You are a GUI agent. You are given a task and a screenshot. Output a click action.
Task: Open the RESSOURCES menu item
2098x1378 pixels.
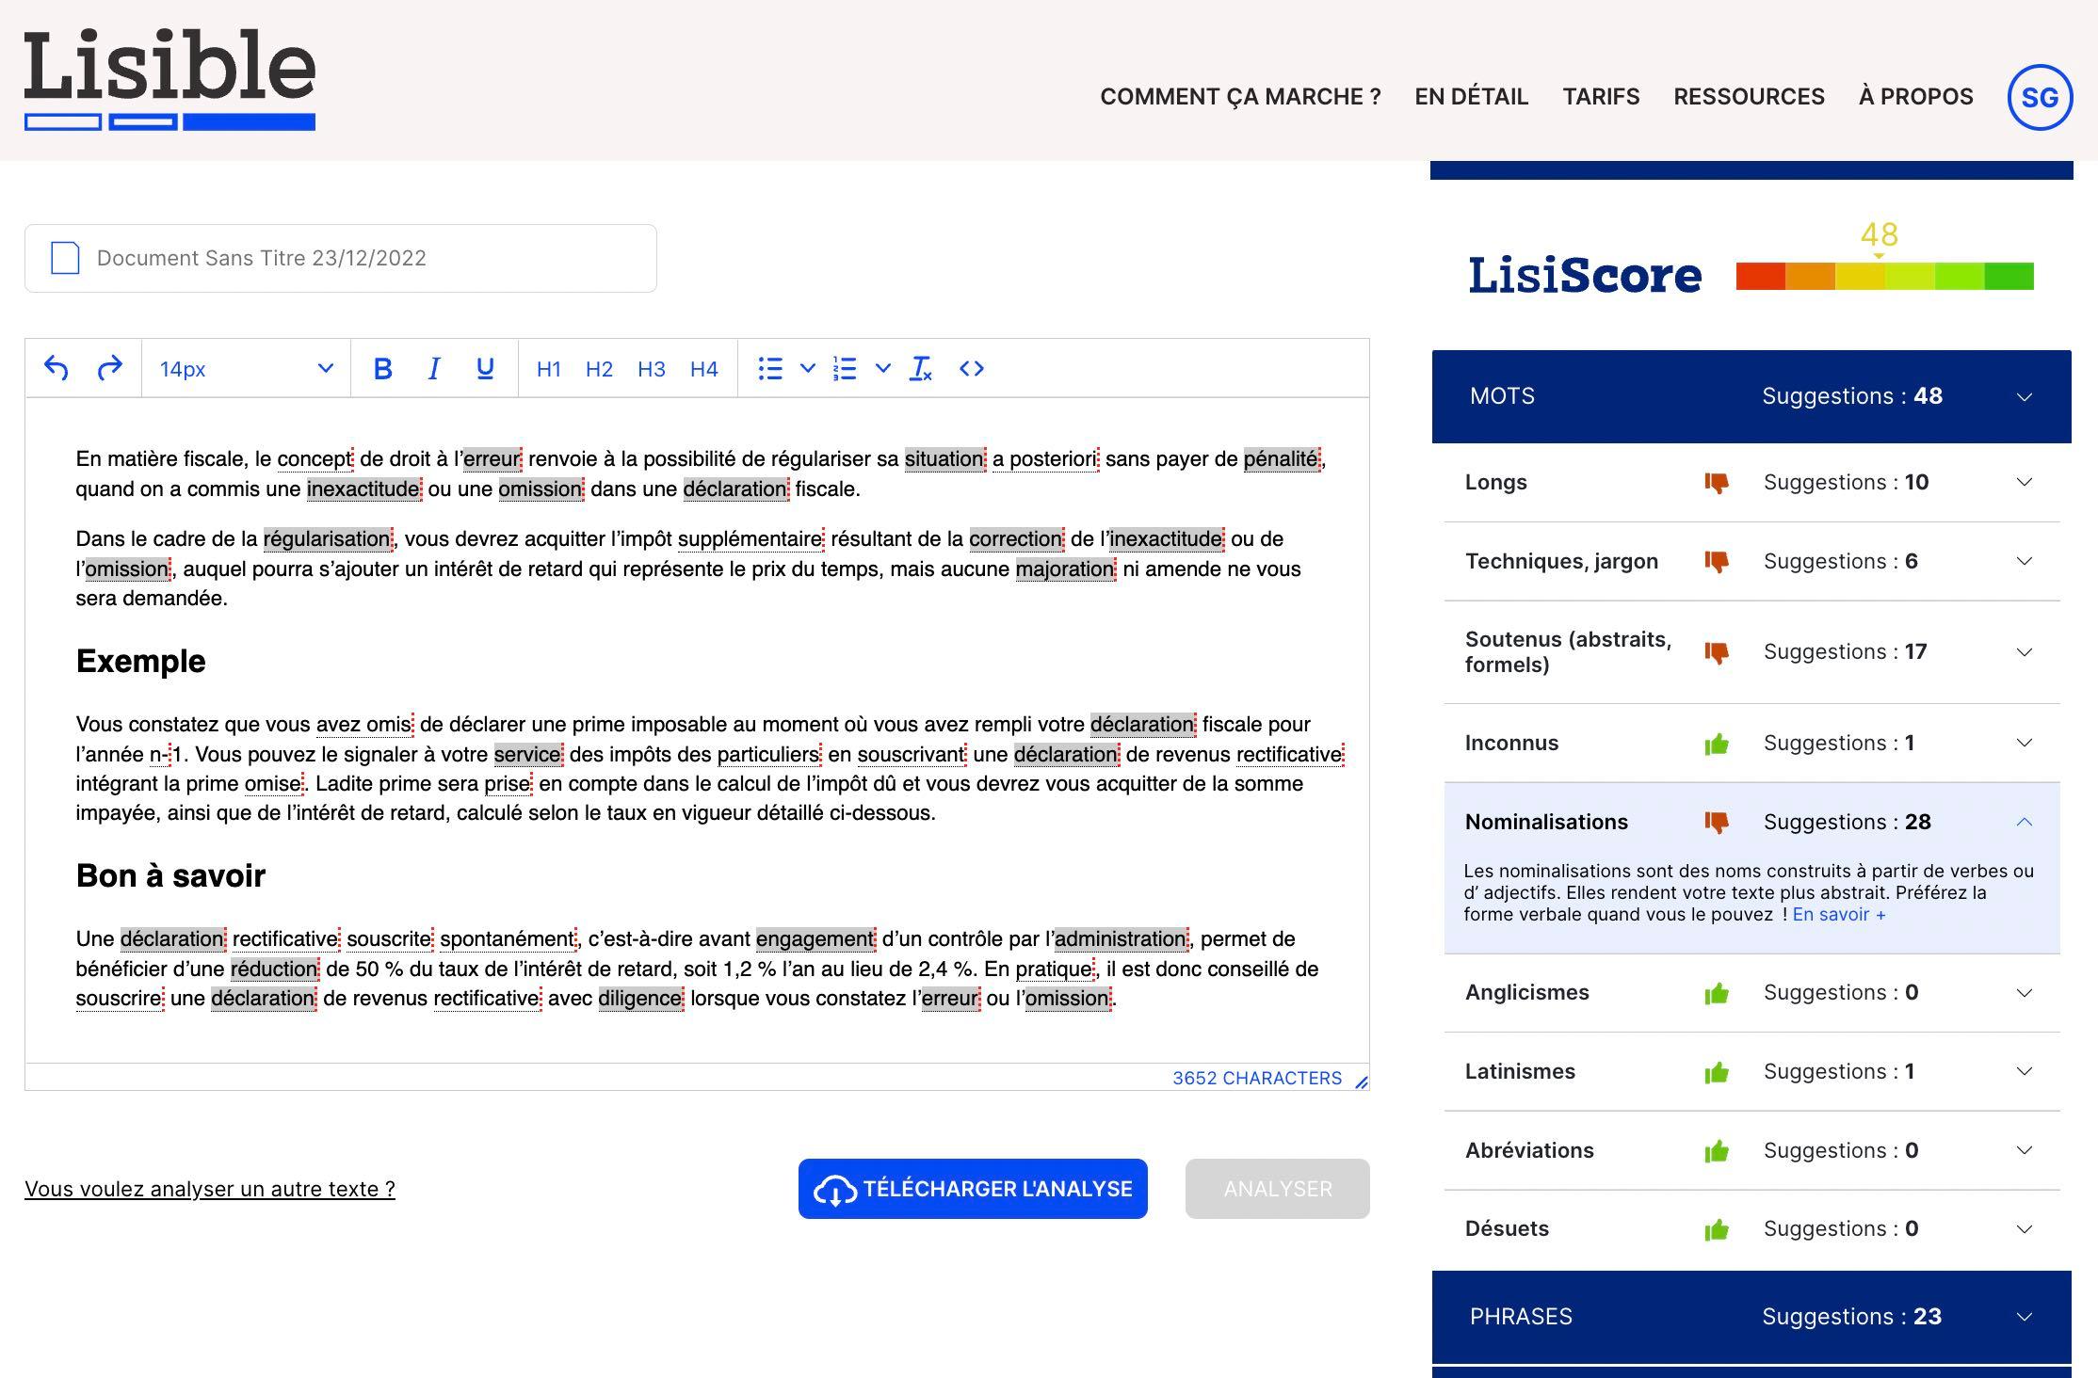click(1749, 97)
